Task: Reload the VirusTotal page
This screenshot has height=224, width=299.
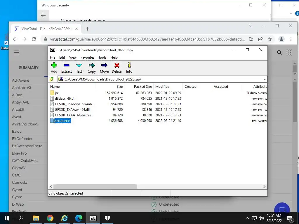Action: pos(34,39)
